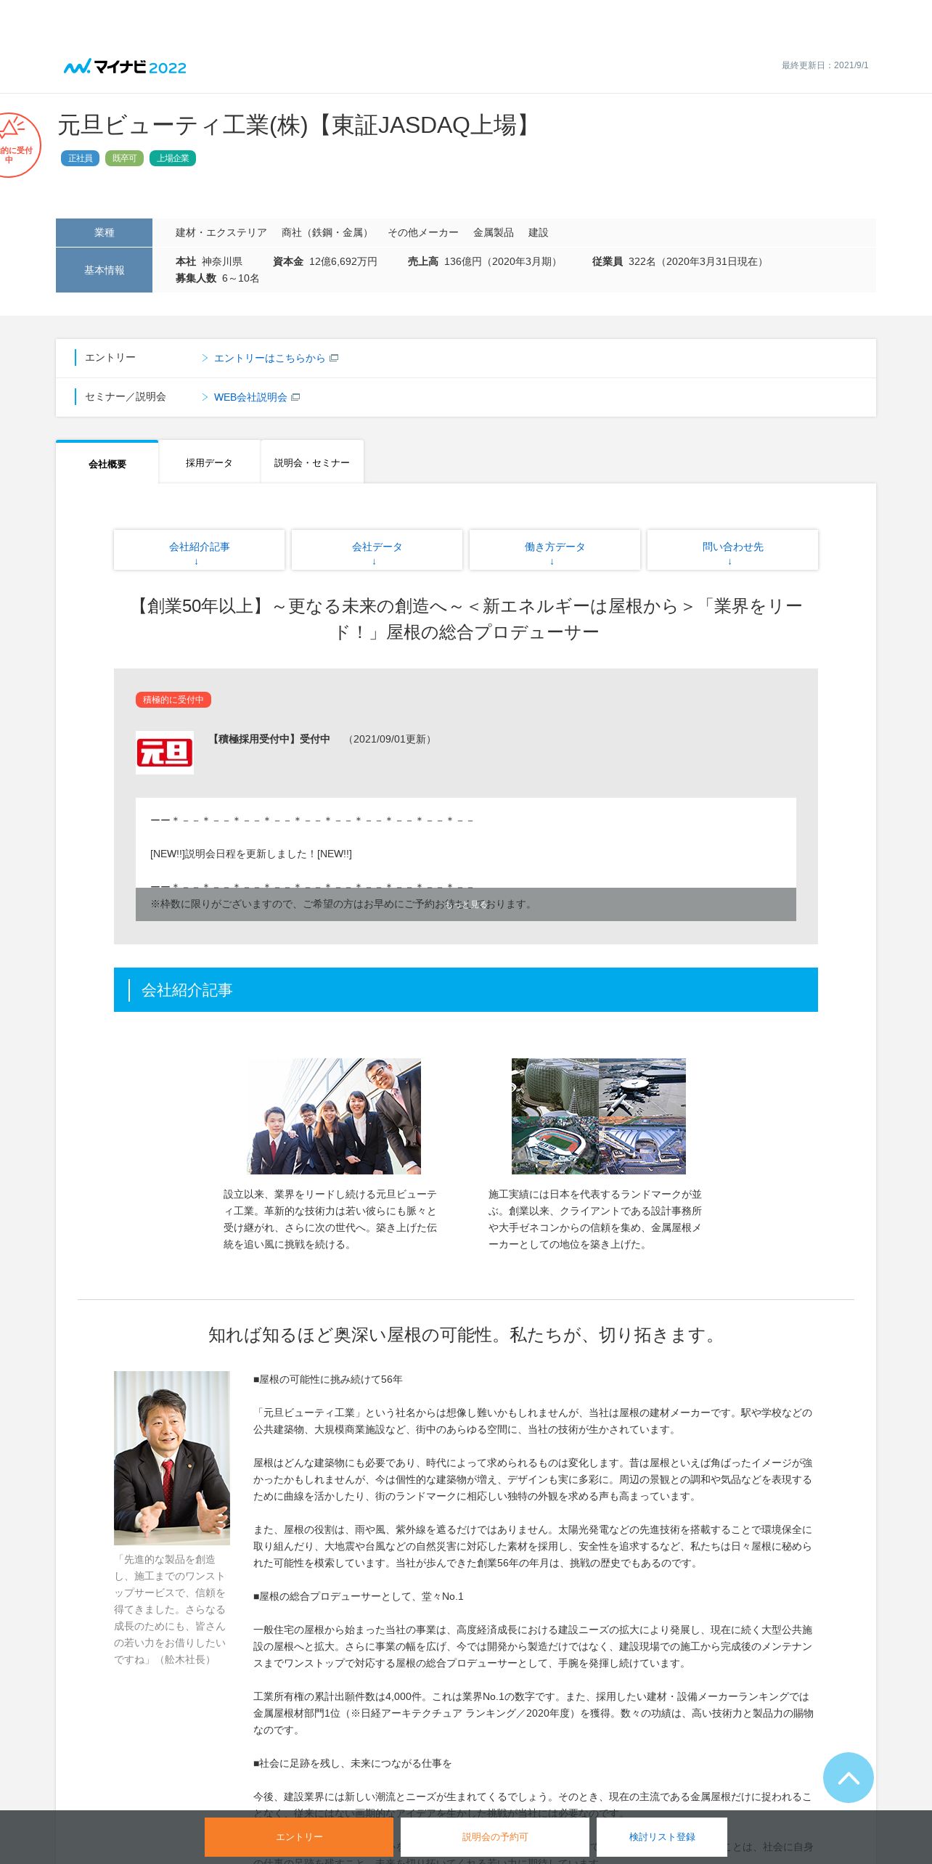Switch to the 説明会・セミナー tab
Viewport: 932px width, 1864px height.
pos(312,462)
